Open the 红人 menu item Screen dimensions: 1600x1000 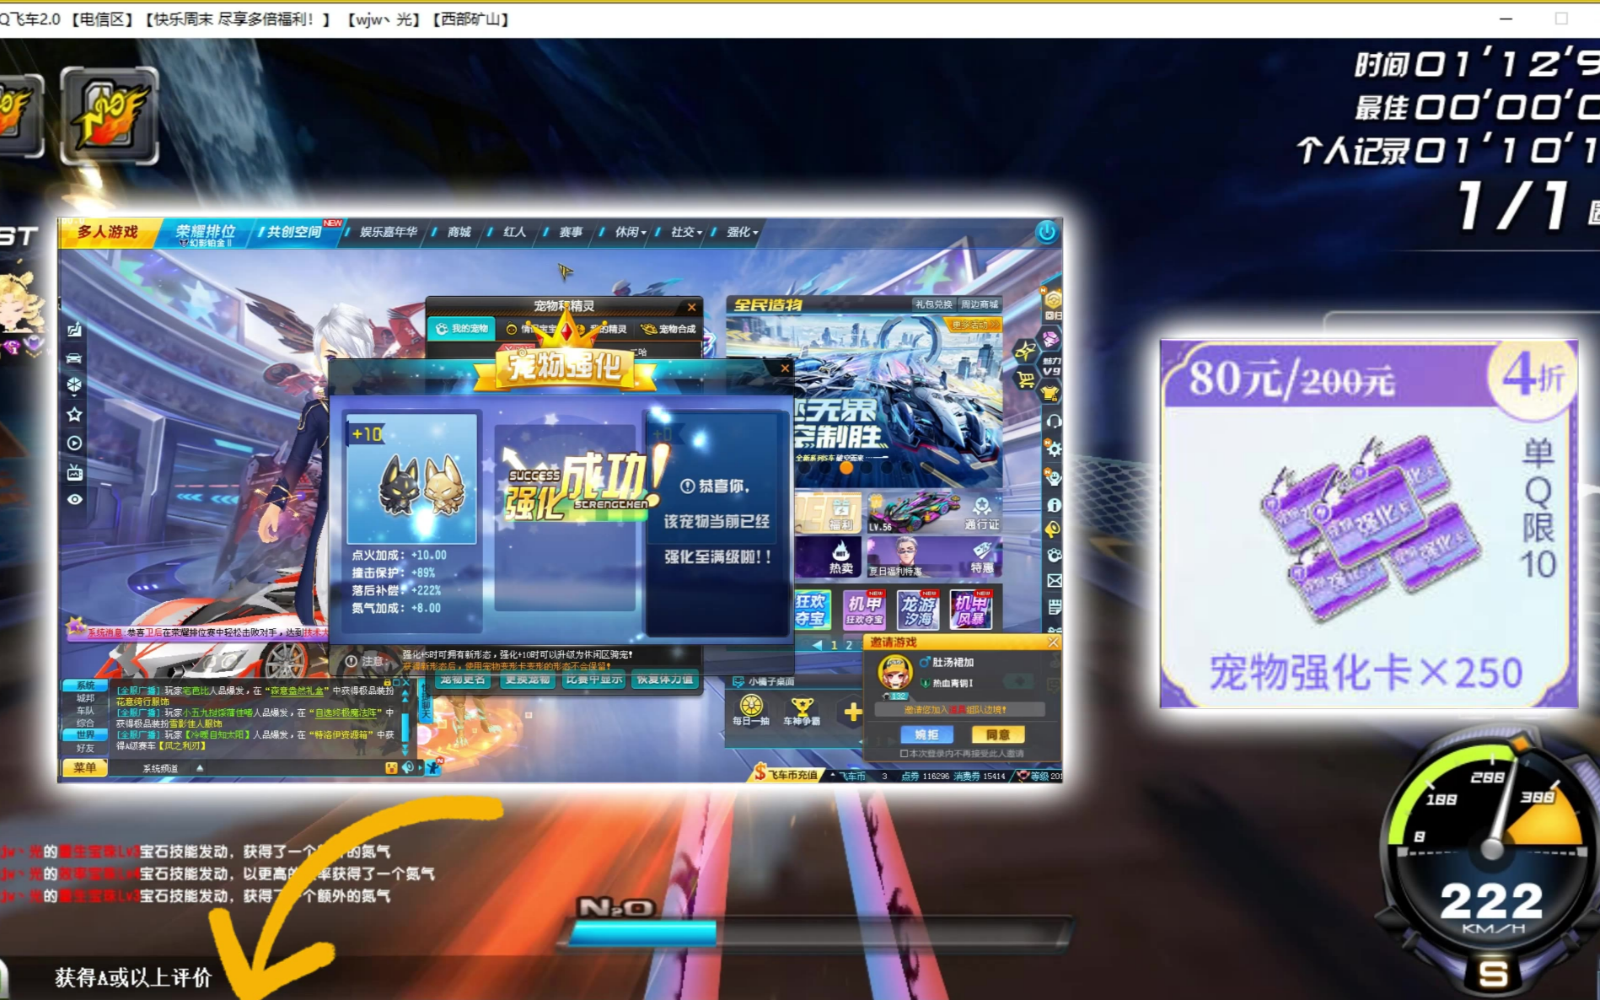click(514, 232)
